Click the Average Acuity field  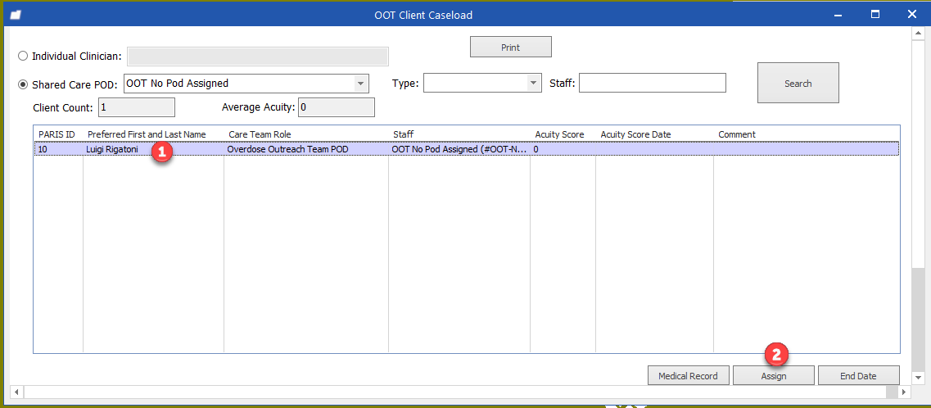(x=337, y=107)
